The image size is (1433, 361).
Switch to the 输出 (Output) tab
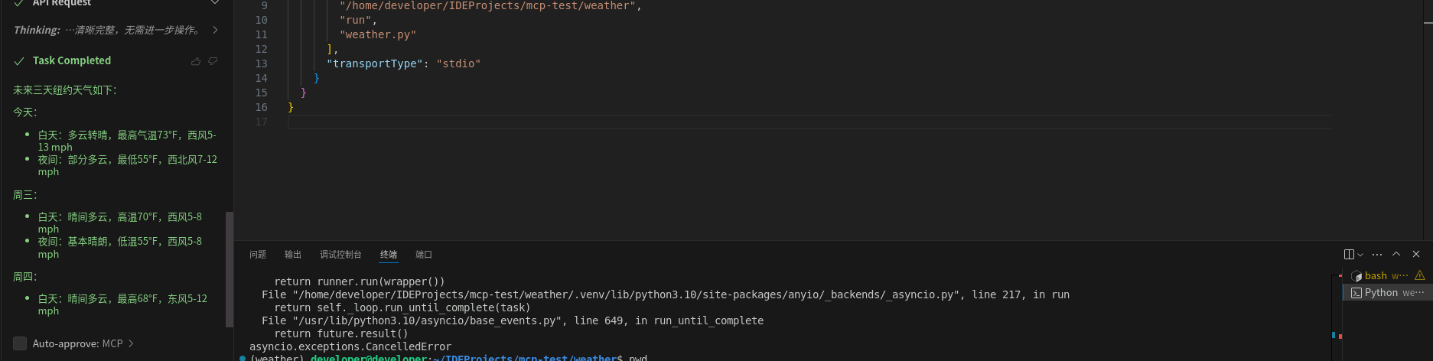coord(293,255)
